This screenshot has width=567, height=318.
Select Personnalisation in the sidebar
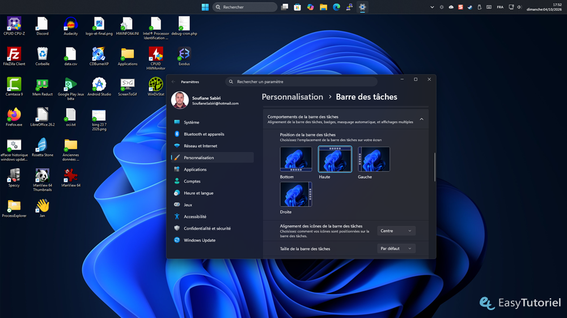pos(212,157)
